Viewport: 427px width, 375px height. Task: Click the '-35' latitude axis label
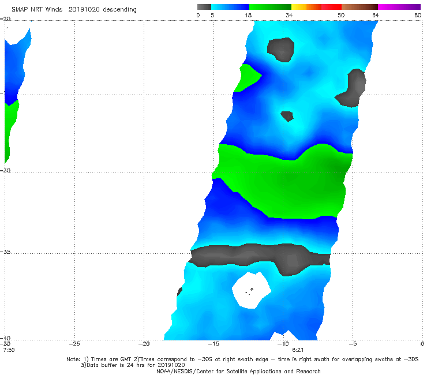click(5, 252)
